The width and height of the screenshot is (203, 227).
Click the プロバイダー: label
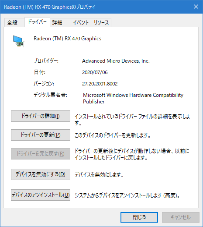pyautogui.click(x=46, y=61)
